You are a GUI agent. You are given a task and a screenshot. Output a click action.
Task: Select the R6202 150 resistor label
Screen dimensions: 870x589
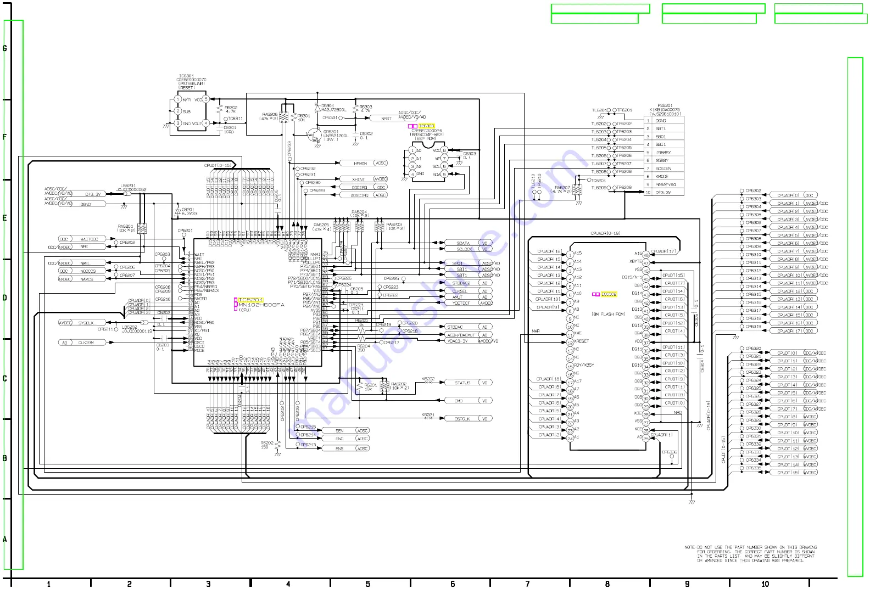point(267,445)
